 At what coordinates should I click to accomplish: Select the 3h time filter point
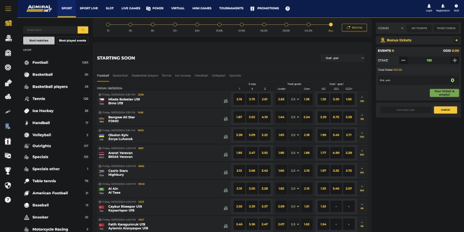(130, 24)
